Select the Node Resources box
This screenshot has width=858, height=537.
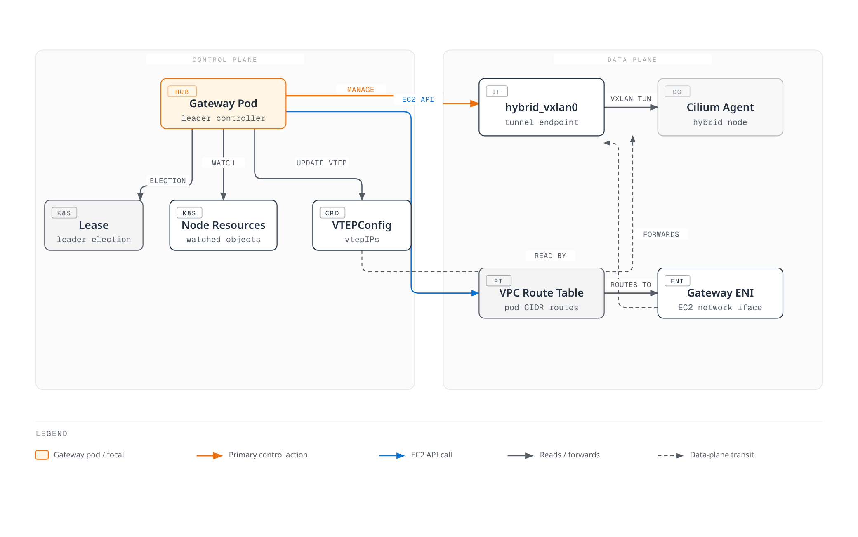tap(223, 225)
